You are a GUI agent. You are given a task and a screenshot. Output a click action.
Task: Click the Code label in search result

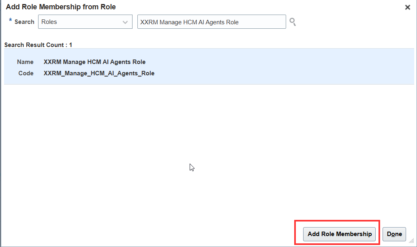(x=26, y=73)
